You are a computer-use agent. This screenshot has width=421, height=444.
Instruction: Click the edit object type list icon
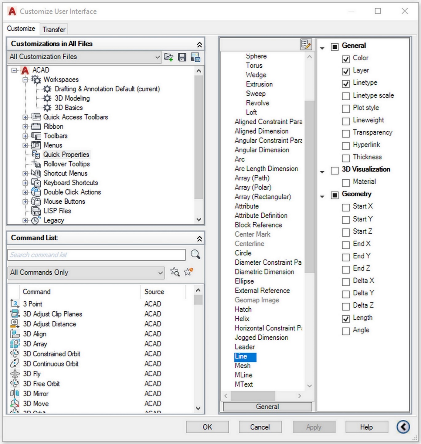point(306,45)
